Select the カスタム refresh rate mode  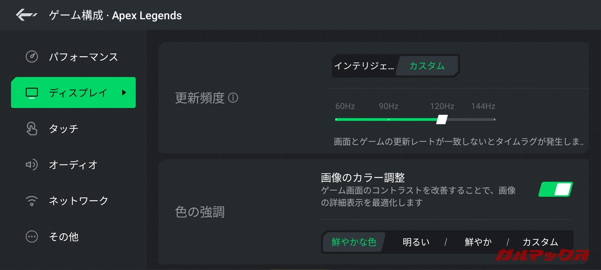427,66
